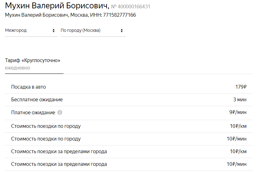Click the Бесплатное ожидание row

[129, 100]
